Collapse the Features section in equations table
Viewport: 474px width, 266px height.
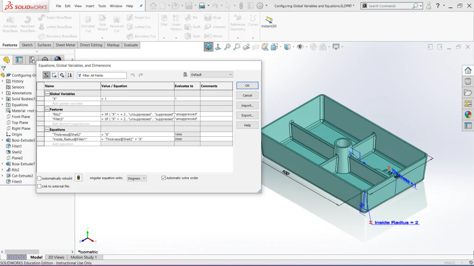(x=48, y=109)
